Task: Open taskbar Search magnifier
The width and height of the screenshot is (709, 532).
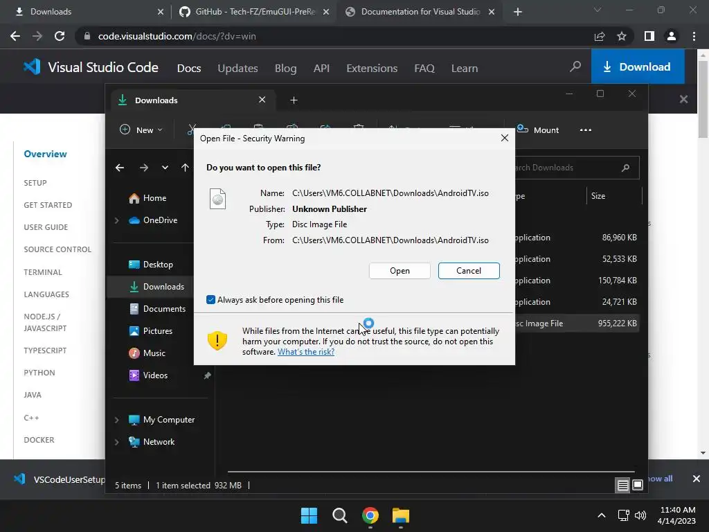Action: [339, 515]
